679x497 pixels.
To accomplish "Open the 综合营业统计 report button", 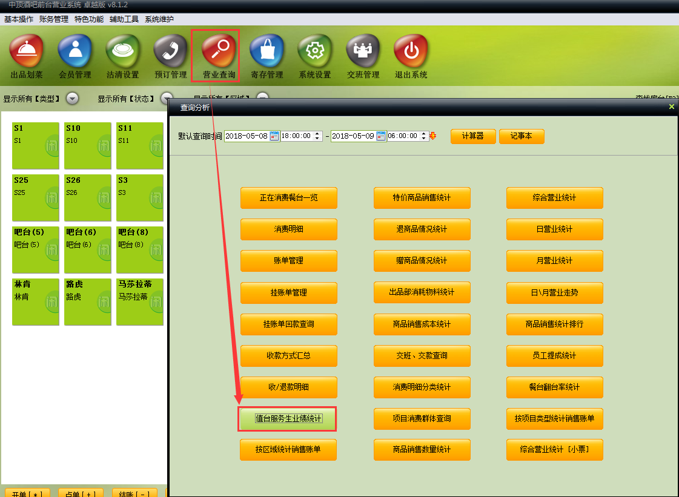I will 554,198.
